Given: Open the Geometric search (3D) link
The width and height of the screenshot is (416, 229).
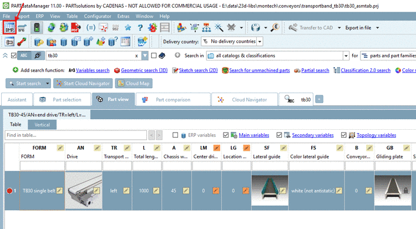Looking at the screenshot, I should click(144, 70).
